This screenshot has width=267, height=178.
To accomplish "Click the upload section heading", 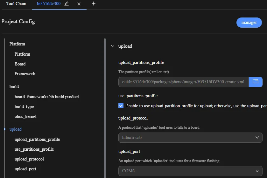I will (x=125, y=46).
